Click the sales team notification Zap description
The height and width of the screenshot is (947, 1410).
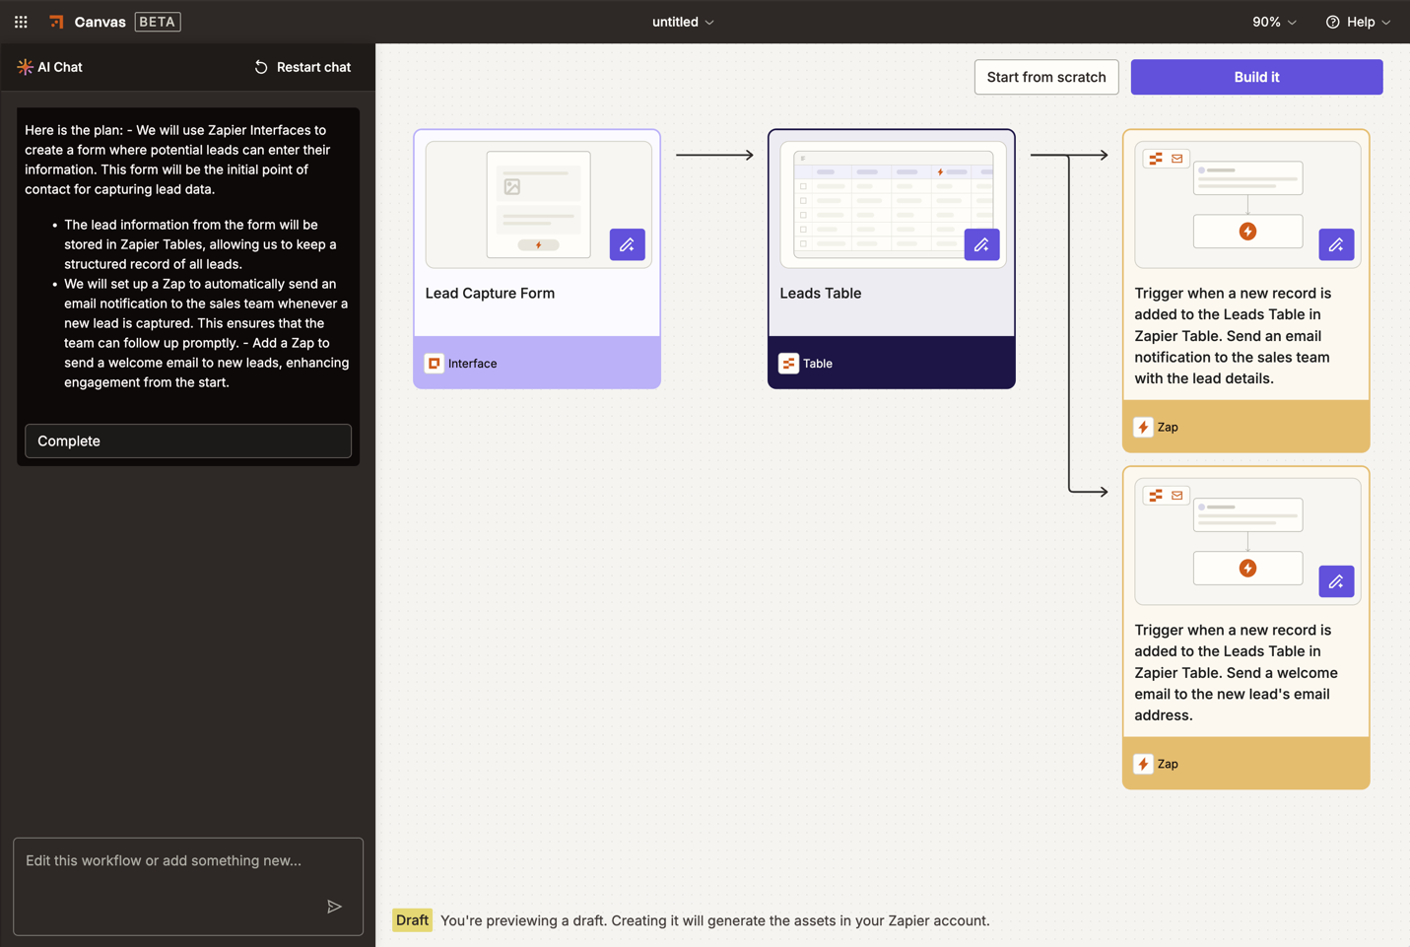point(1233,335)
